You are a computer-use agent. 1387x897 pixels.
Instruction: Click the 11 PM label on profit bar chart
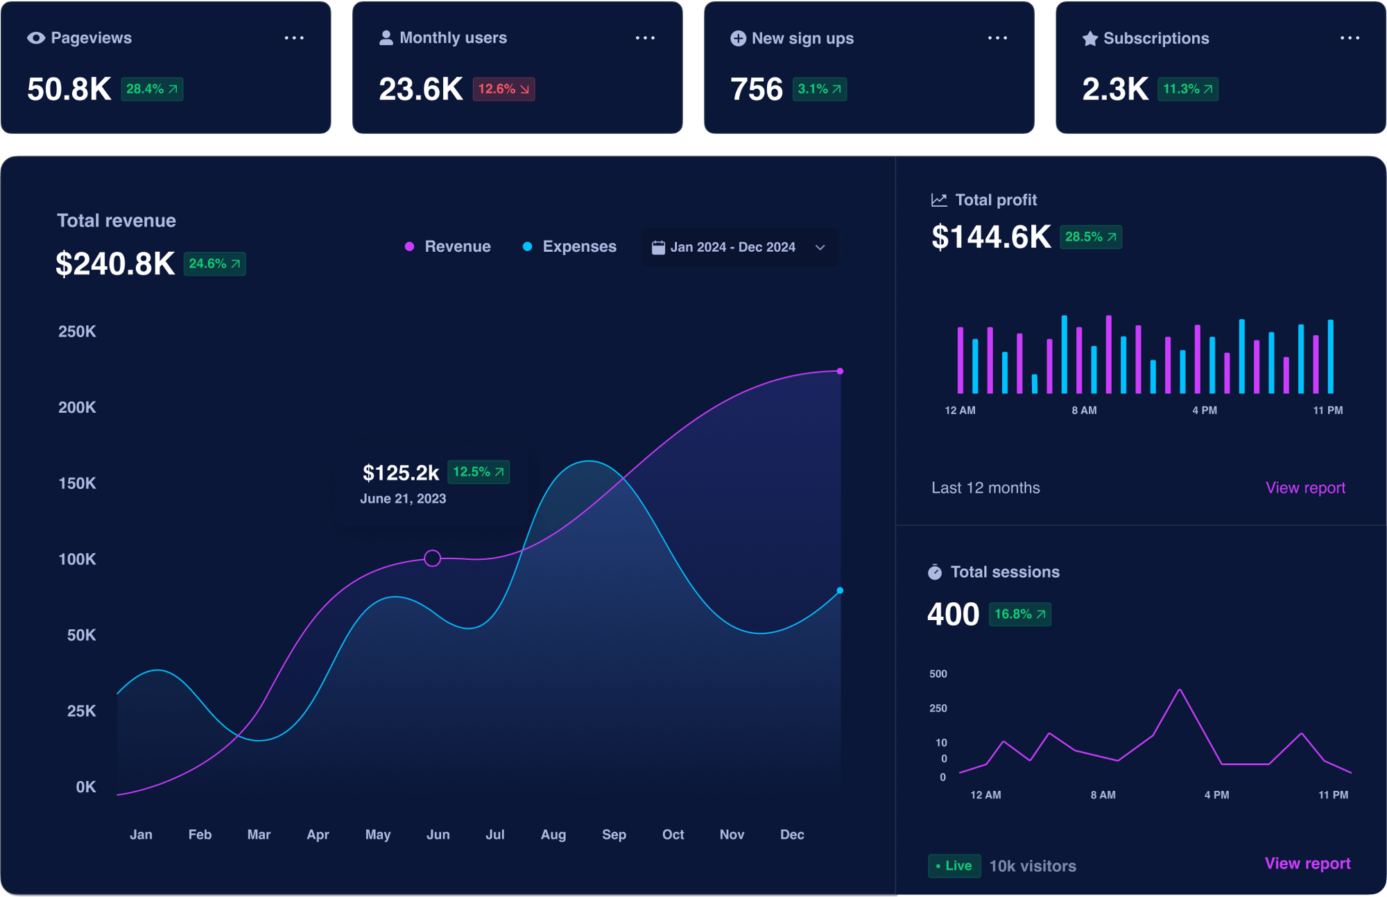tap(1327, 411)
